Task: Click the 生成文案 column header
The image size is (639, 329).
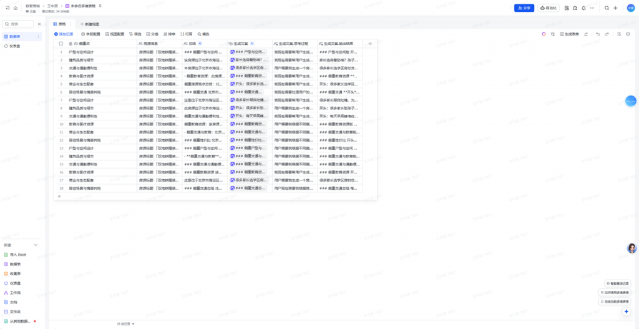Action: [250, 43]
